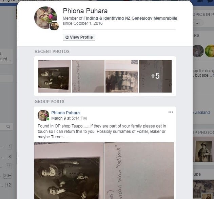Open second recent photo with handwriting
Image resolution: width=214 pixels, height=199 pixels.
(88, 76)
